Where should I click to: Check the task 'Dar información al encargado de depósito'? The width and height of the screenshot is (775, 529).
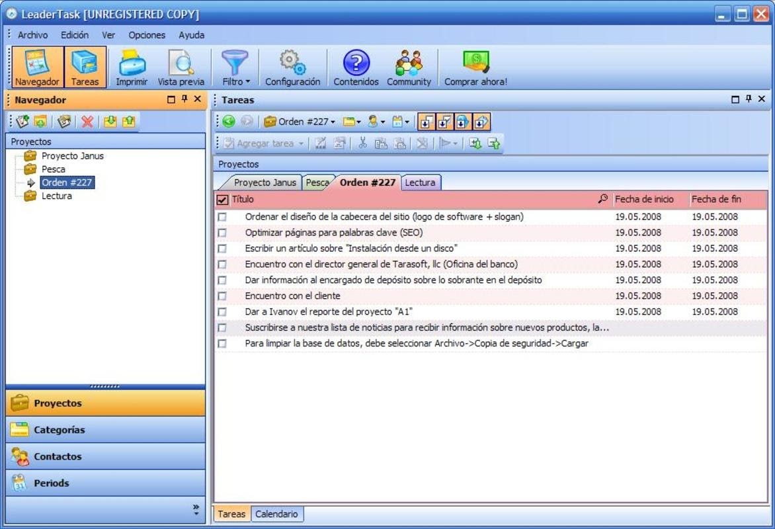(x=222, y=280)
